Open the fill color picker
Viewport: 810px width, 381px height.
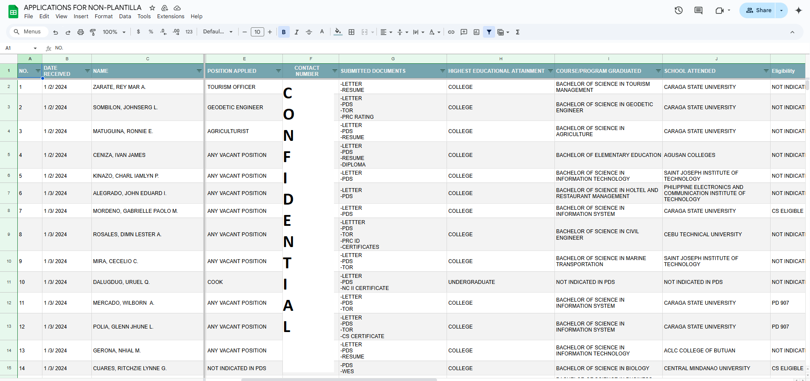(338, 32)
